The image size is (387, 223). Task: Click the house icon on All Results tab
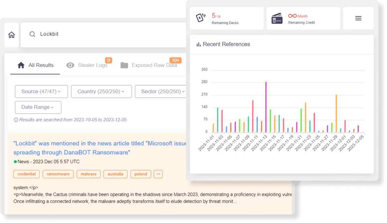pyautogui.click(x=21, y=65)
